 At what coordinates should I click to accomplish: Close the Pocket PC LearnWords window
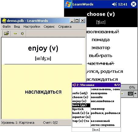(133, 4)
